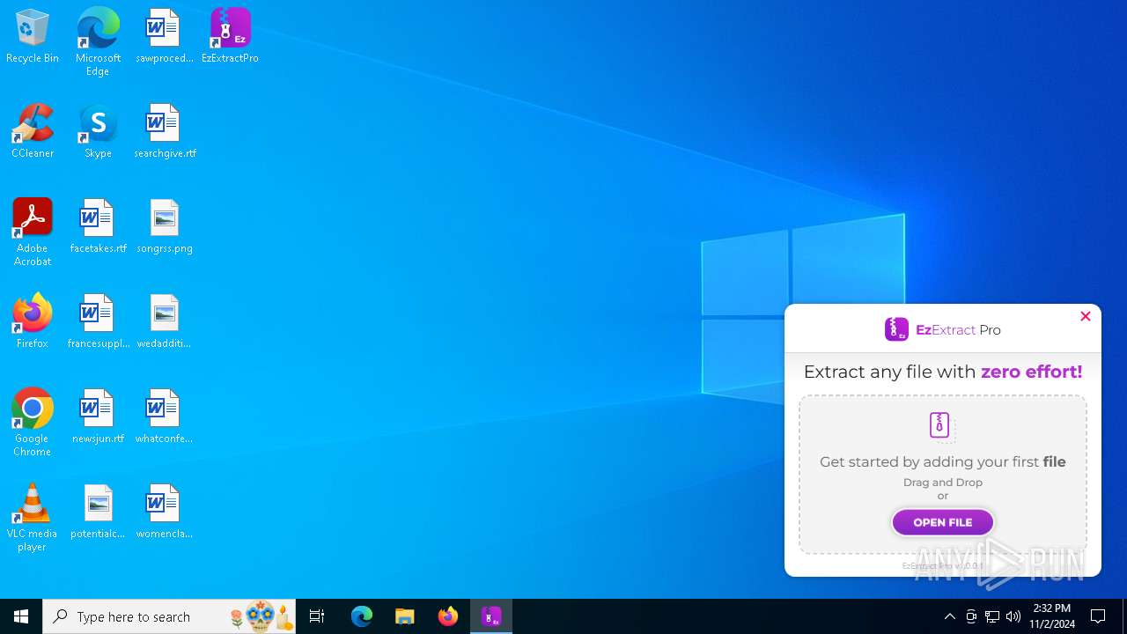1127x634 pixels.
Task: Click the OPEN FILE button in EzExtract Pro
Action: tap(943, 522)
